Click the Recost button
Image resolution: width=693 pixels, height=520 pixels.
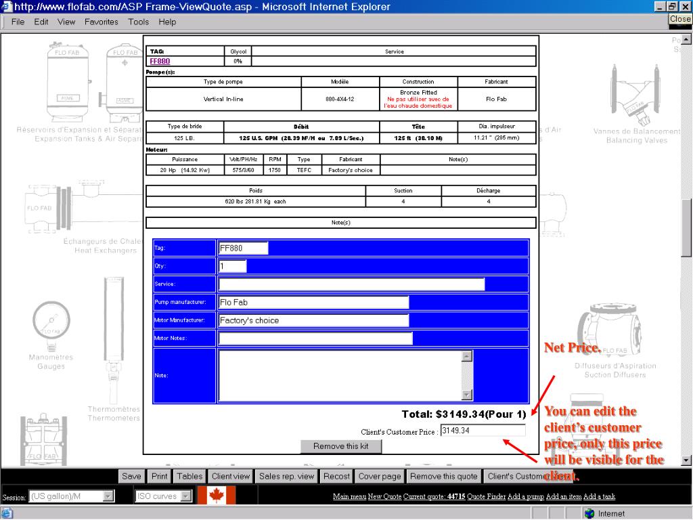[x=336, y=476]
